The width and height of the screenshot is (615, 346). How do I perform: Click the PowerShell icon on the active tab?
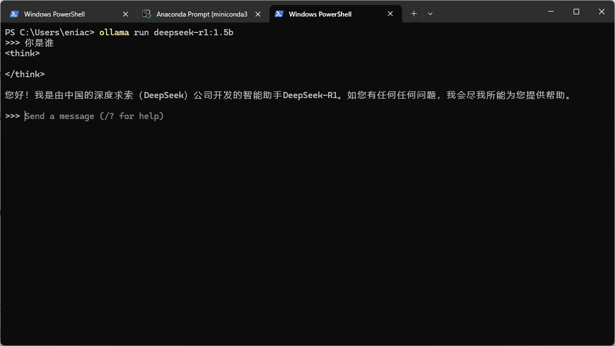279,14
